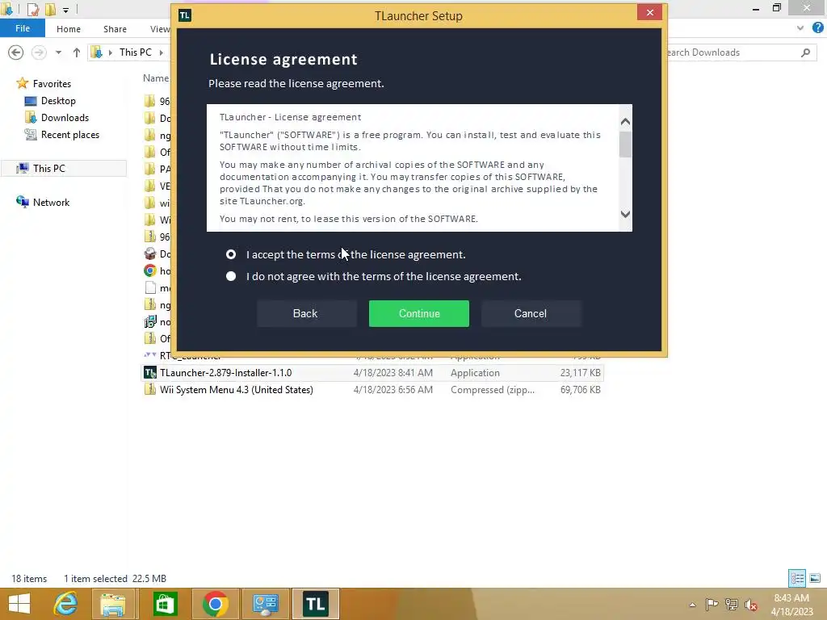
Task: Move license text up with scrollbar arrow
Action: [626, 122]
